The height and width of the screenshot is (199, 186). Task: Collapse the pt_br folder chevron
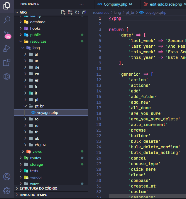click(x=25, y=106)
